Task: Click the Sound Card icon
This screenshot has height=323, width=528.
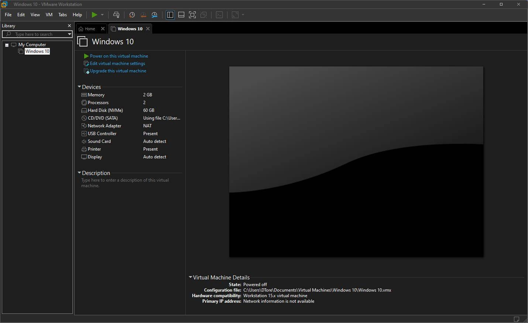Action: pos(84,141)
